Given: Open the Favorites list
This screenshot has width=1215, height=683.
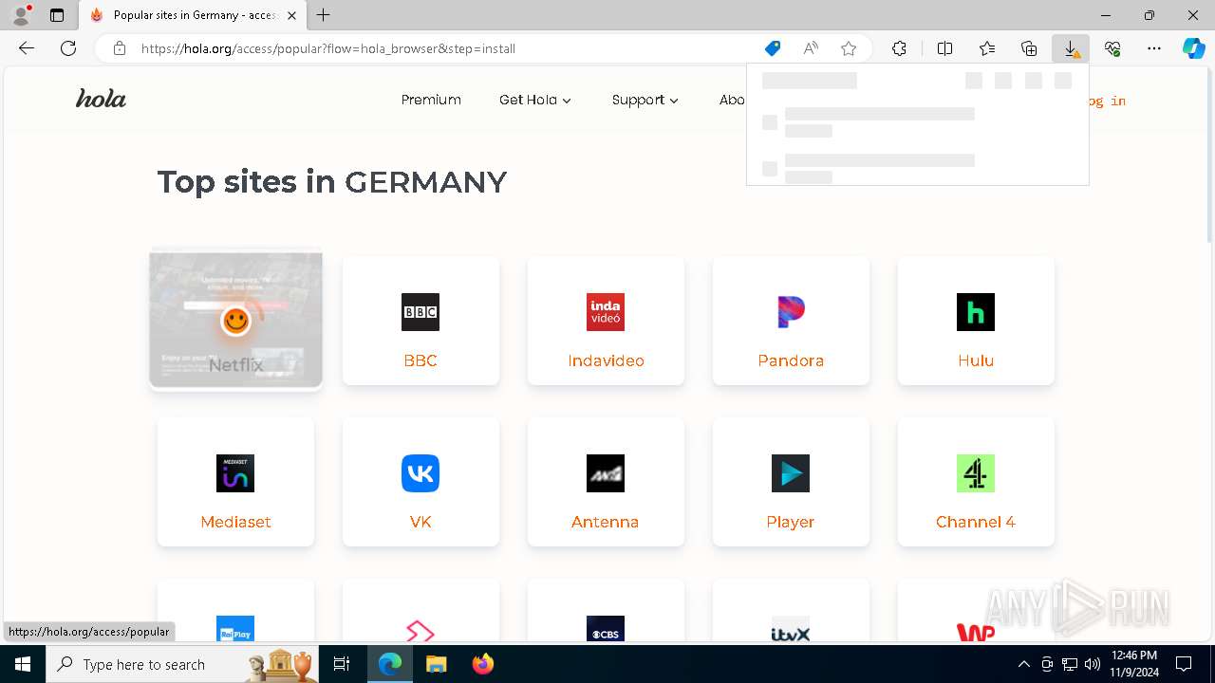Looking at the screenshot, I should click(987, 48).
